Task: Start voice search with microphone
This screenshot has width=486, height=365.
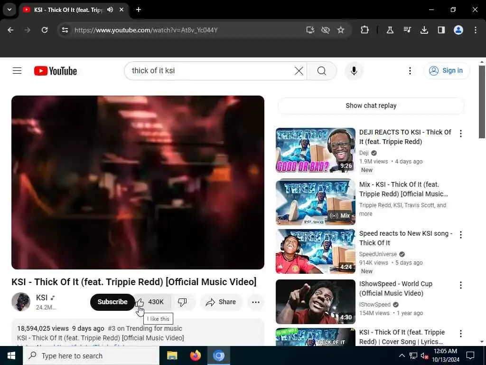Action: [354, 71]
